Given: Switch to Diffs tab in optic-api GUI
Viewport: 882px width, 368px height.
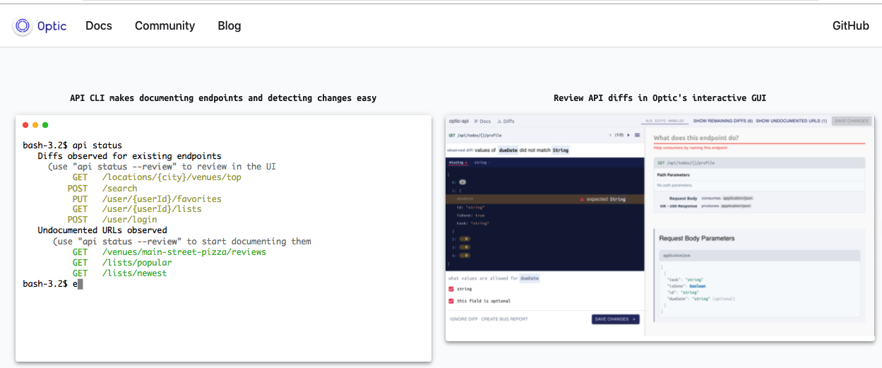Looking at the screenshot, I should (x=506, y=121).
